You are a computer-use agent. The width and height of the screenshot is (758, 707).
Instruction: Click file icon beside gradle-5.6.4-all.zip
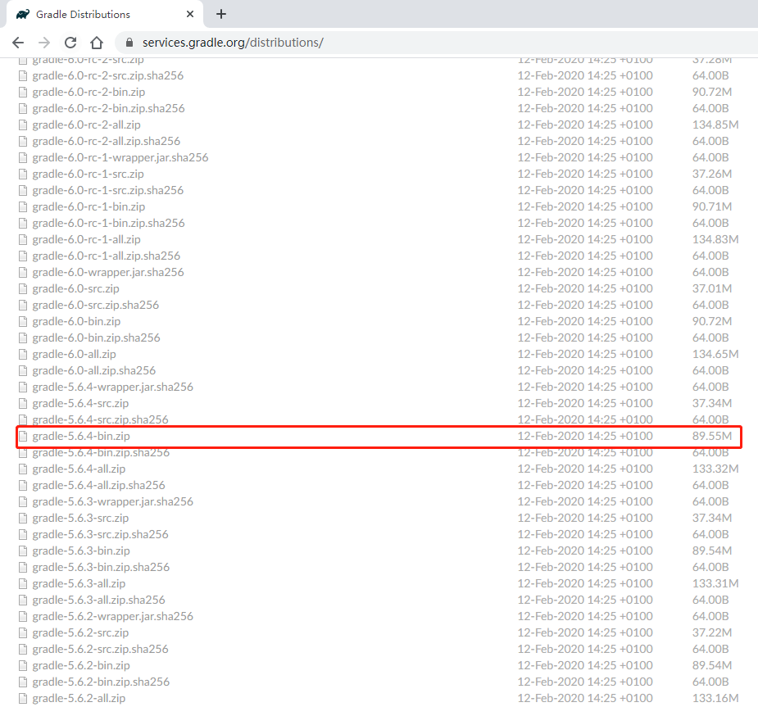(x=23, y=469)
